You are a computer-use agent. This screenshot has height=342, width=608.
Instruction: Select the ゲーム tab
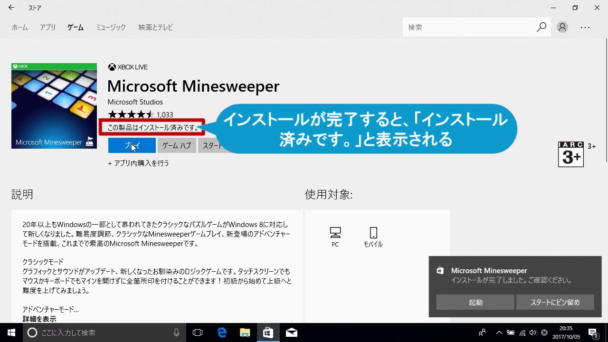[x=76, y=28]
